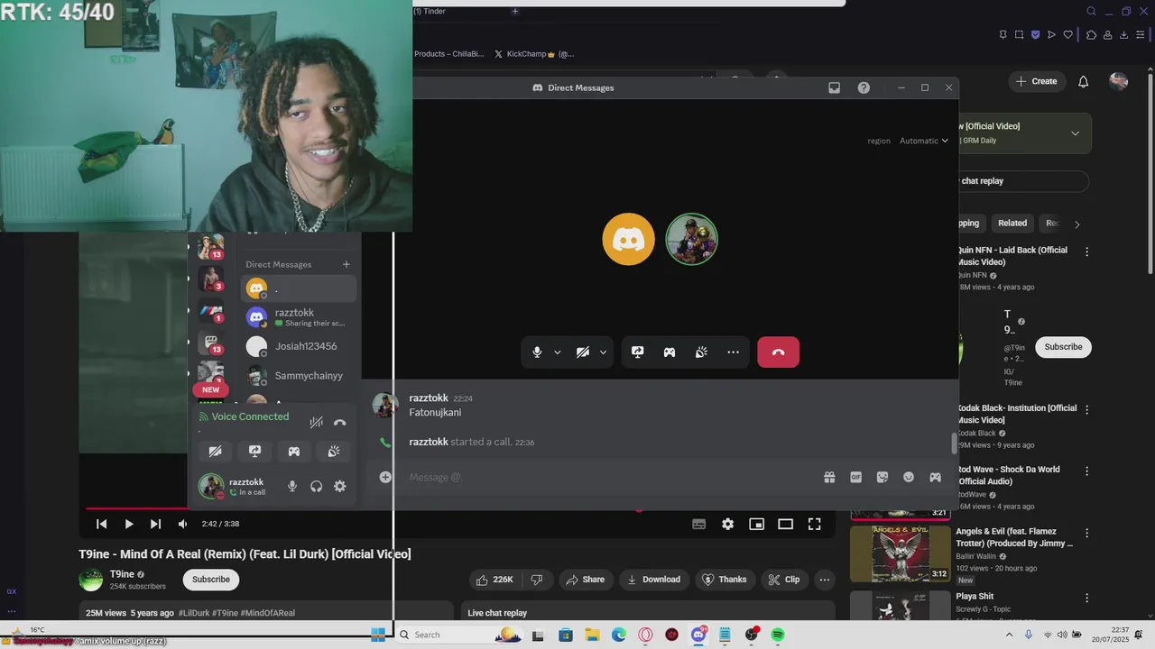Subscribe to T9ine channel below video

click(211, 580)
